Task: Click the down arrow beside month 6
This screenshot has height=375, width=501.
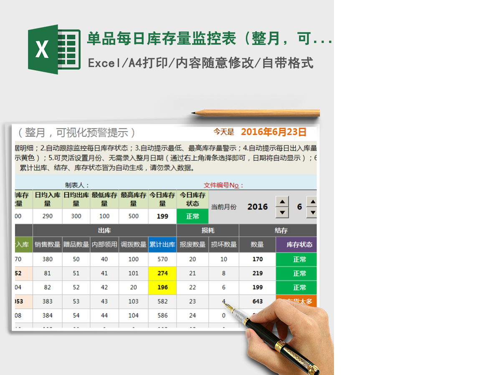Action: click(x=312, y=212)
